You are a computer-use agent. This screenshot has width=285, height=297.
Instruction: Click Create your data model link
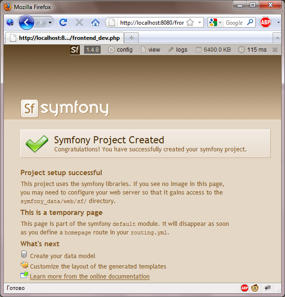(63, 256)
